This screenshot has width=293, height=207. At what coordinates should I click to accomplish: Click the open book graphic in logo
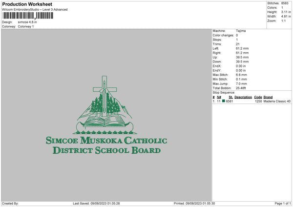click(105, 120)
